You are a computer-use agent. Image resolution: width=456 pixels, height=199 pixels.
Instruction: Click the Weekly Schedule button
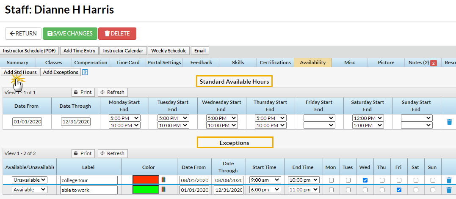pos(169,51)
